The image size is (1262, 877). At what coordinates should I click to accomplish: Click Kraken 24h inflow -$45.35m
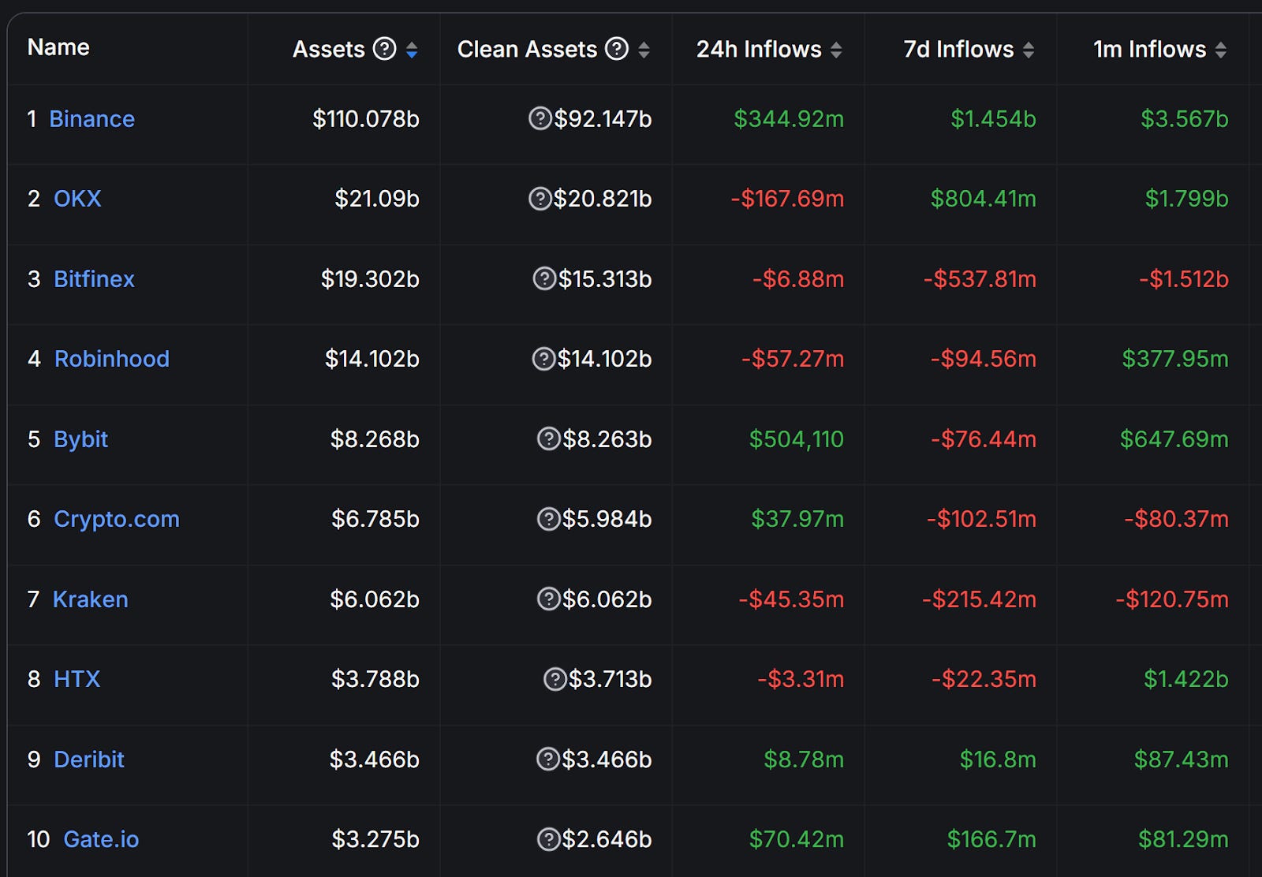coord(791,599)
